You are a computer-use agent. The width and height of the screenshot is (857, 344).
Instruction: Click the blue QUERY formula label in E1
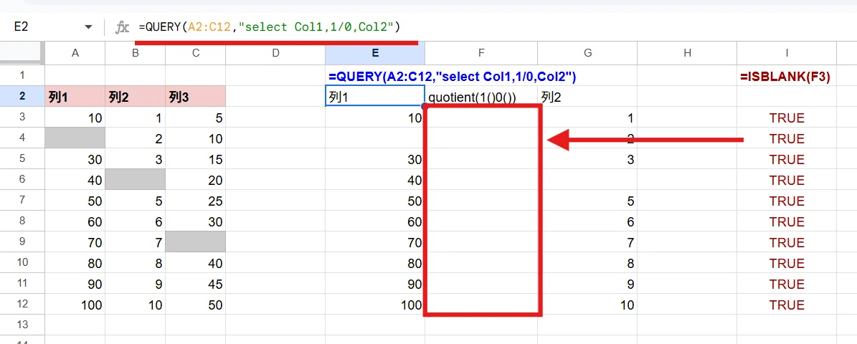coord(452,77)
